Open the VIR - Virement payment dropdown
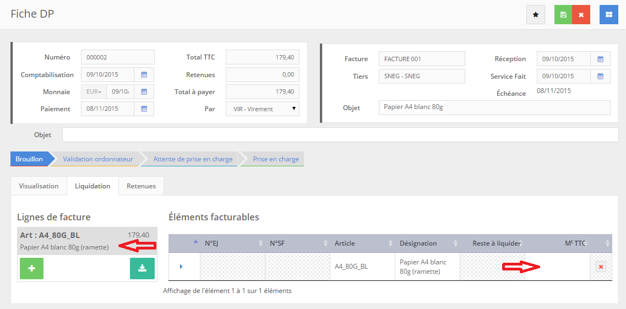The height and width of the screenshot is (309, 626). point(263,109)
